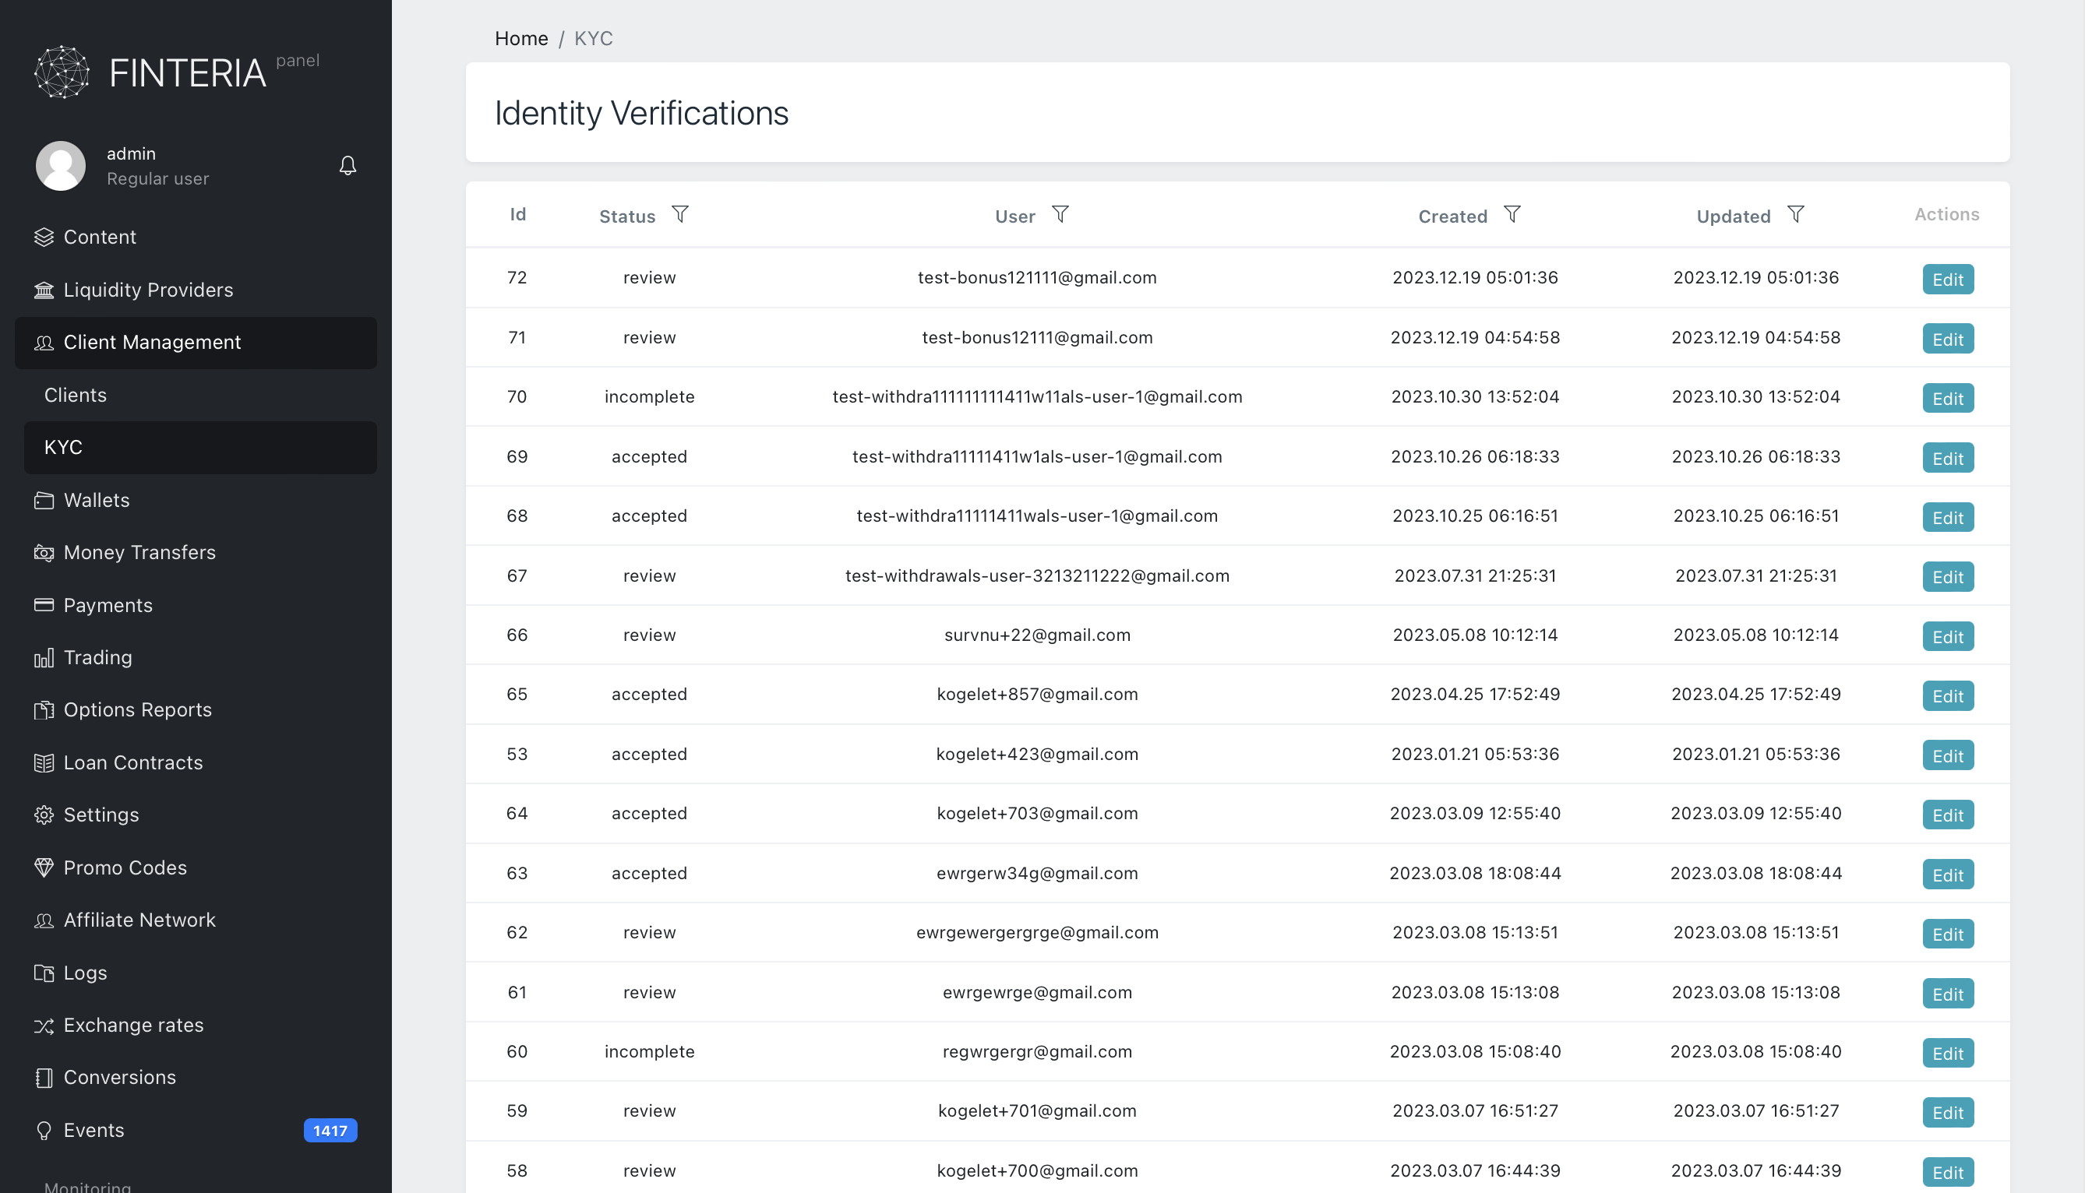Expand the Liquidity Providers menu
The image size is (2085, 1193).
(x=148, y=290)
